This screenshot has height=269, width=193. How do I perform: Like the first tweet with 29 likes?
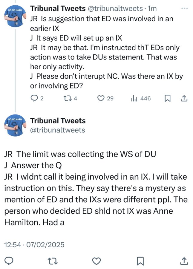point(105,98)
